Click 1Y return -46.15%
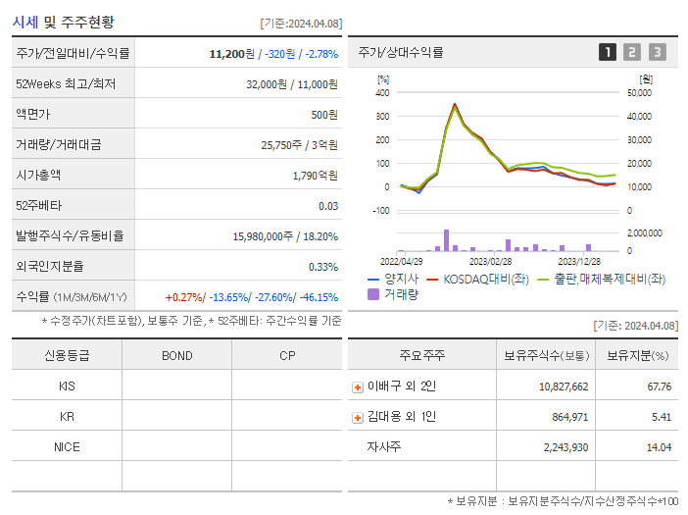 pos(319,297)
